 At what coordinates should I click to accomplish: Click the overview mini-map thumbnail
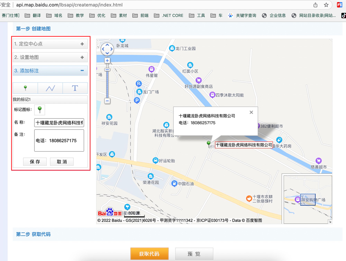click(x=308, y=200)
